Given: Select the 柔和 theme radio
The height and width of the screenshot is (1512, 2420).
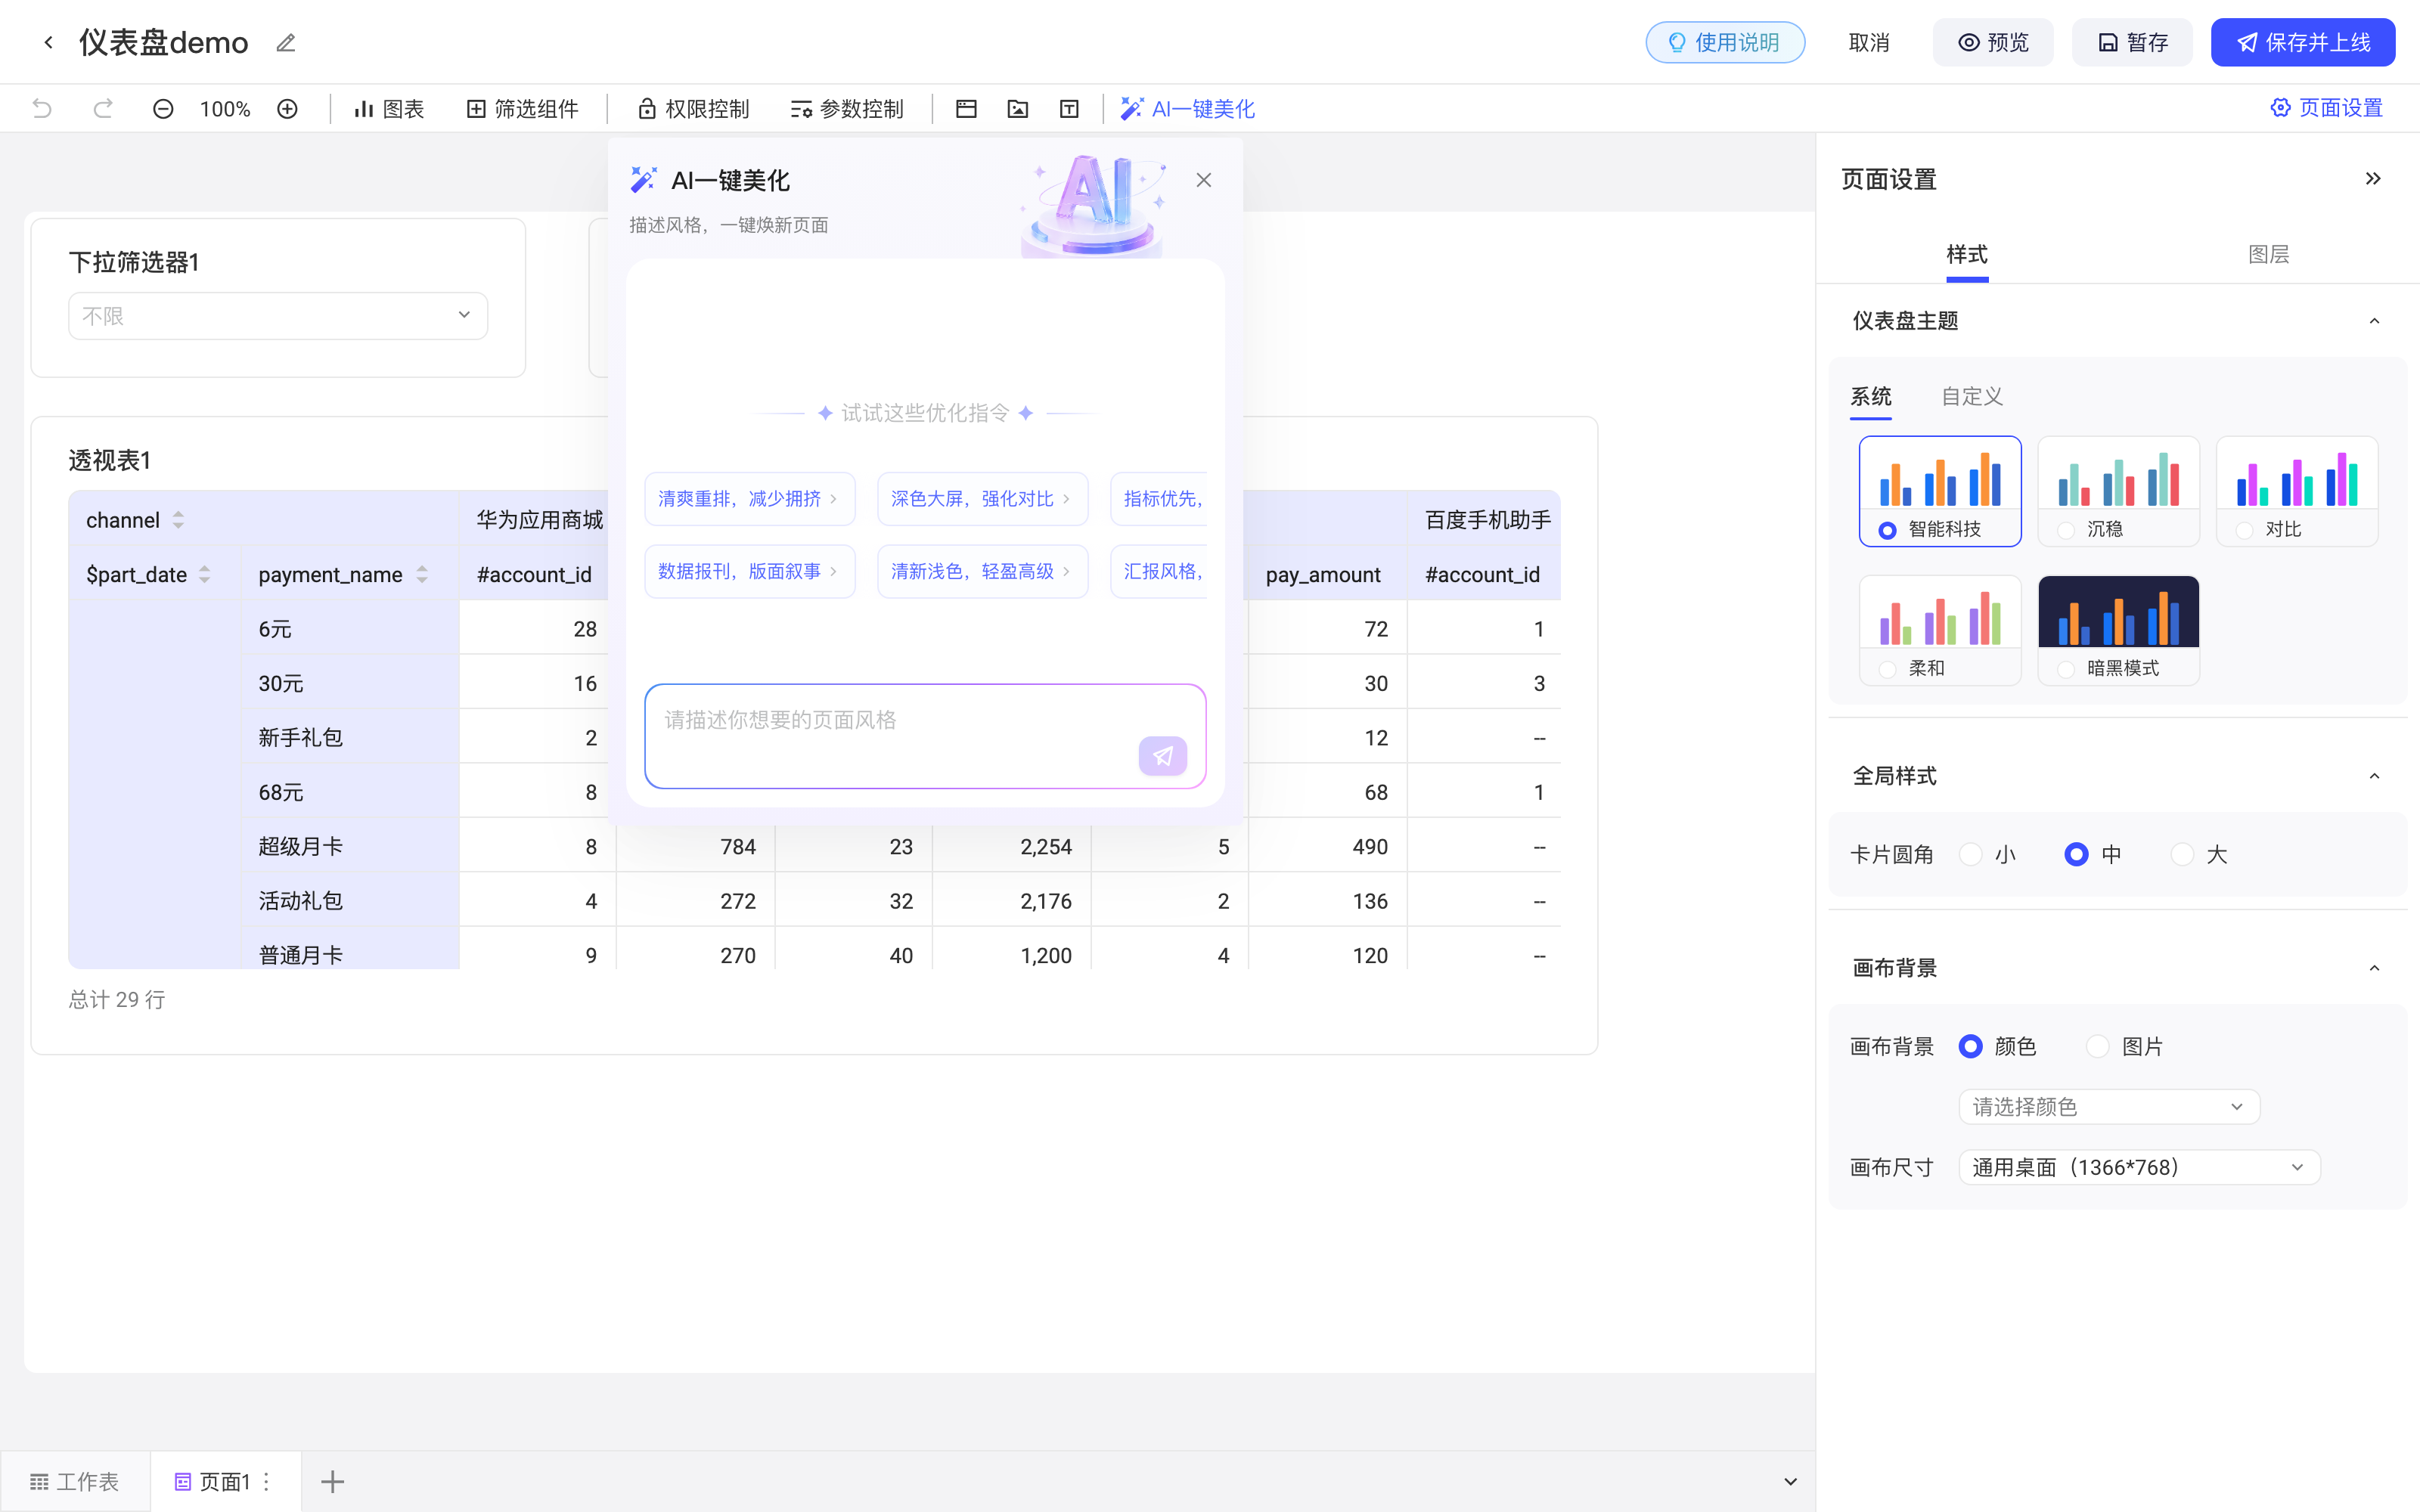Looking at the screenshot, I should 1887,669.
